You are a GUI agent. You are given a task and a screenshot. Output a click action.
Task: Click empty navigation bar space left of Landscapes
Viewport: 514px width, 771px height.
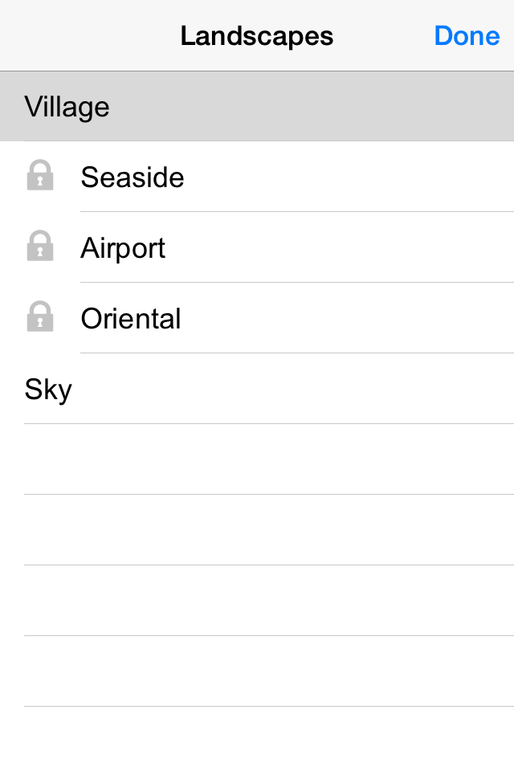point(80,36)
